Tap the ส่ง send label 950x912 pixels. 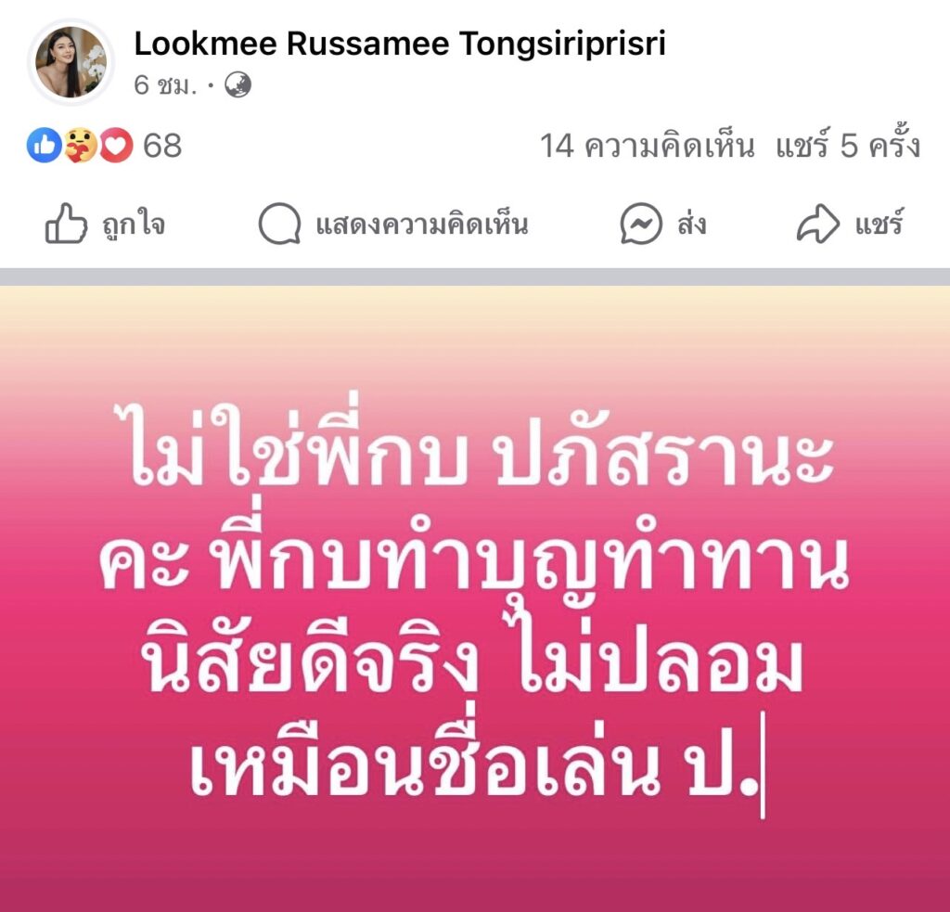692,223
